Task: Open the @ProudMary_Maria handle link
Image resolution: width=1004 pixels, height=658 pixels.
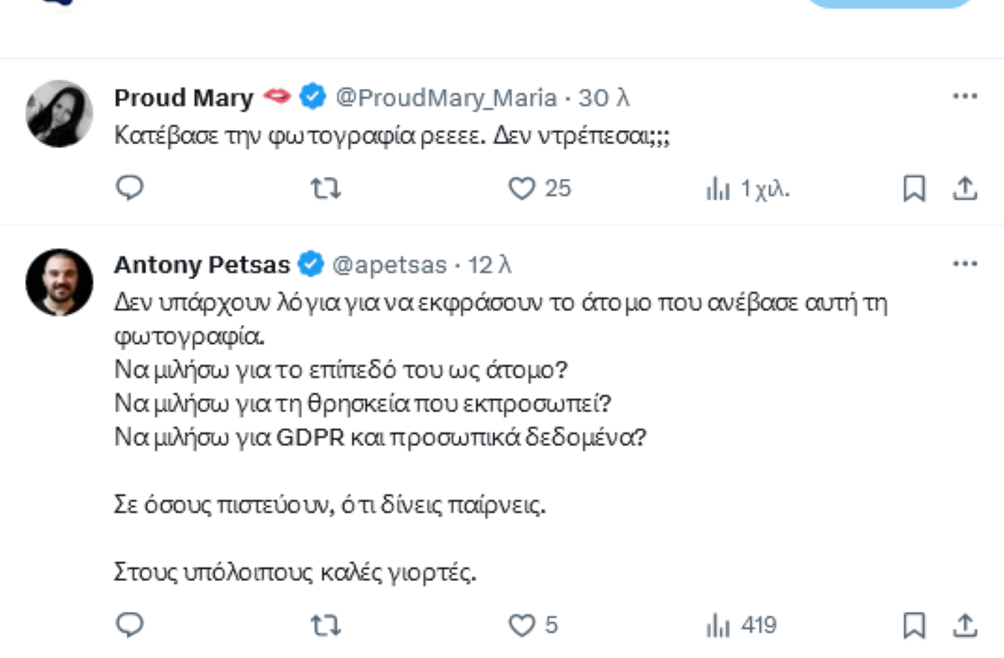Action: click(446, 98)
